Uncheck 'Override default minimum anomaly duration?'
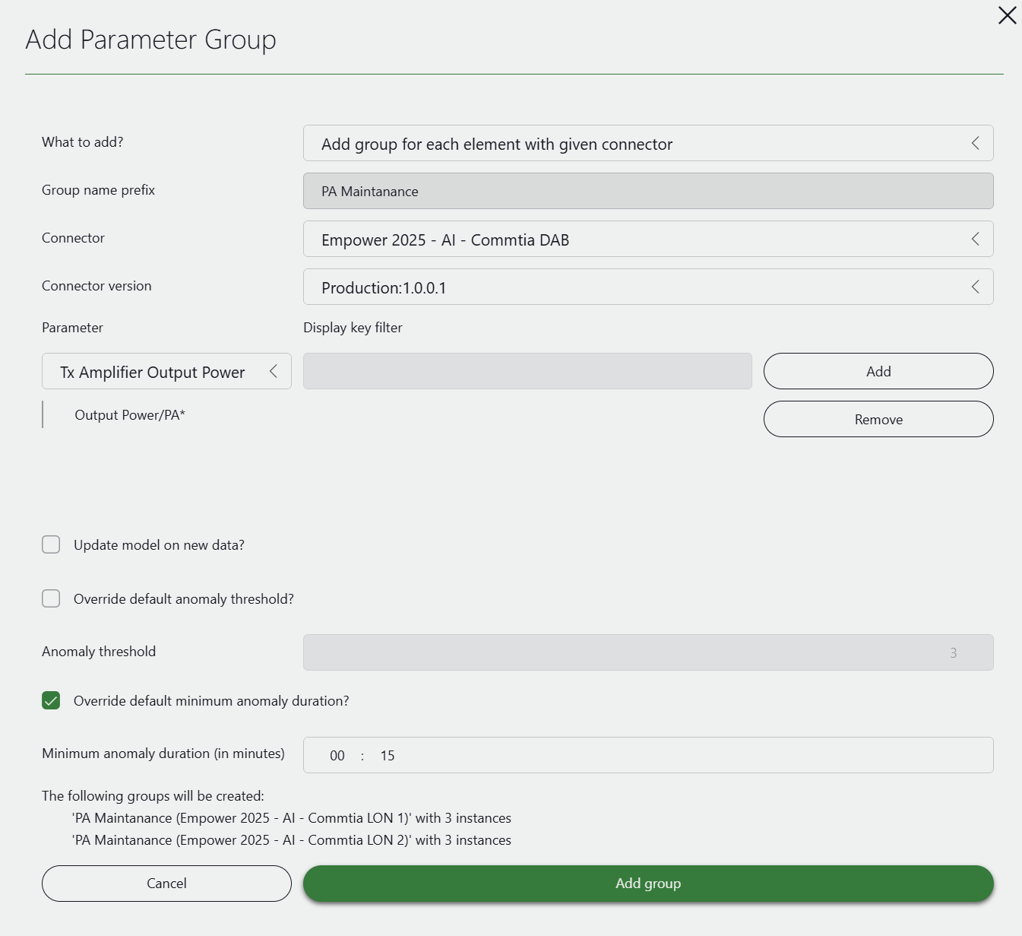Viewport: 1022px width, 936px height. [x=51, y=700]
